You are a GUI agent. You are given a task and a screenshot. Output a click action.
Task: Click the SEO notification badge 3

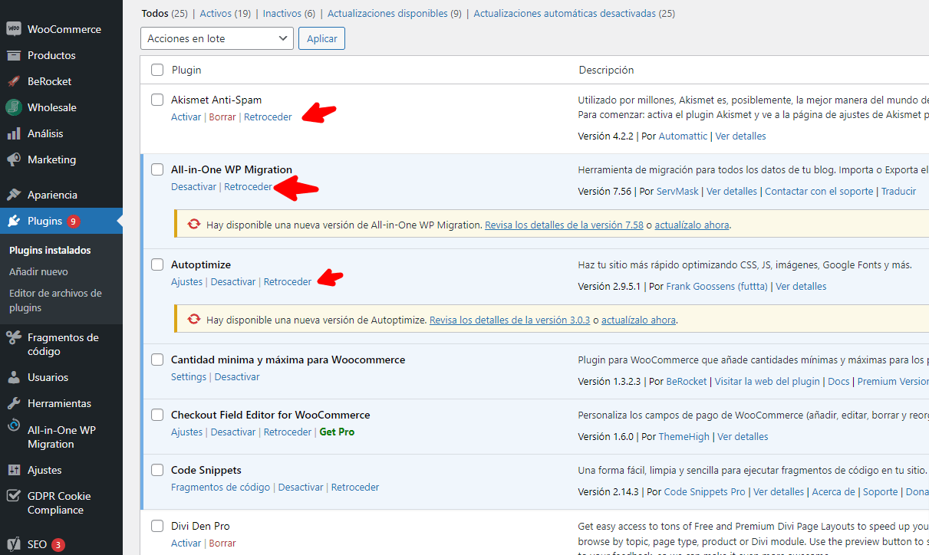click(x=58, y=545)
